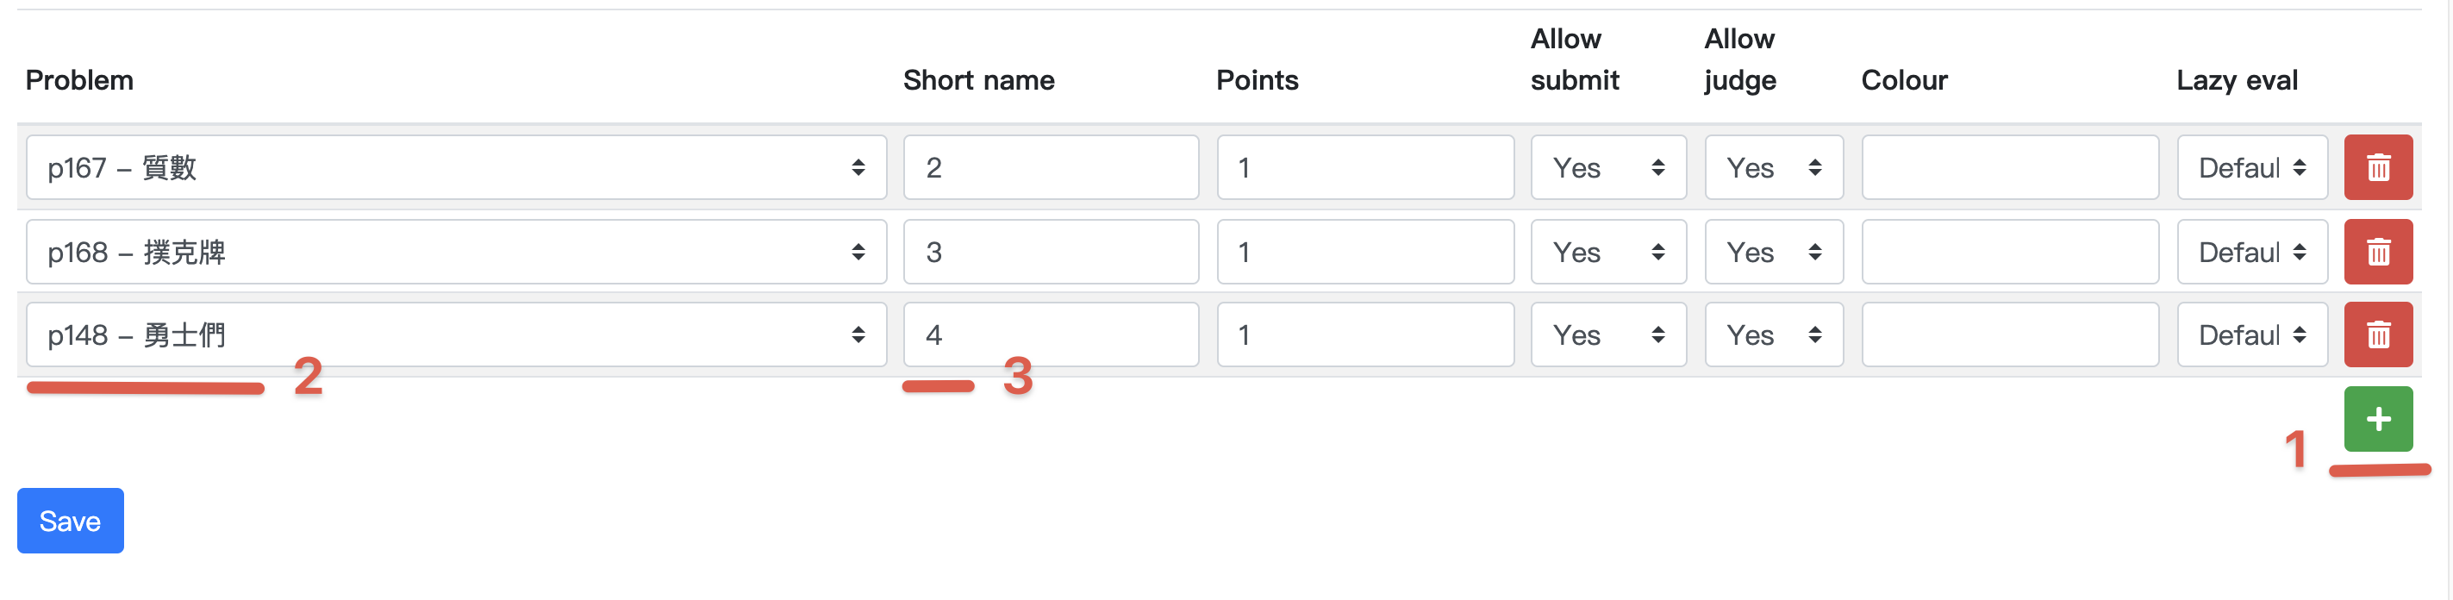Open Lazy eval dropdown for p167

[x=2251, y=167]
